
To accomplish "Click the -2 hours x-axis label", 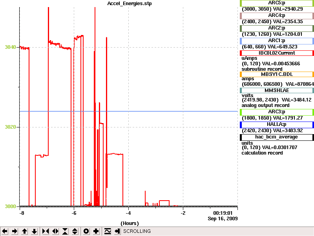I will click(183, 213).
